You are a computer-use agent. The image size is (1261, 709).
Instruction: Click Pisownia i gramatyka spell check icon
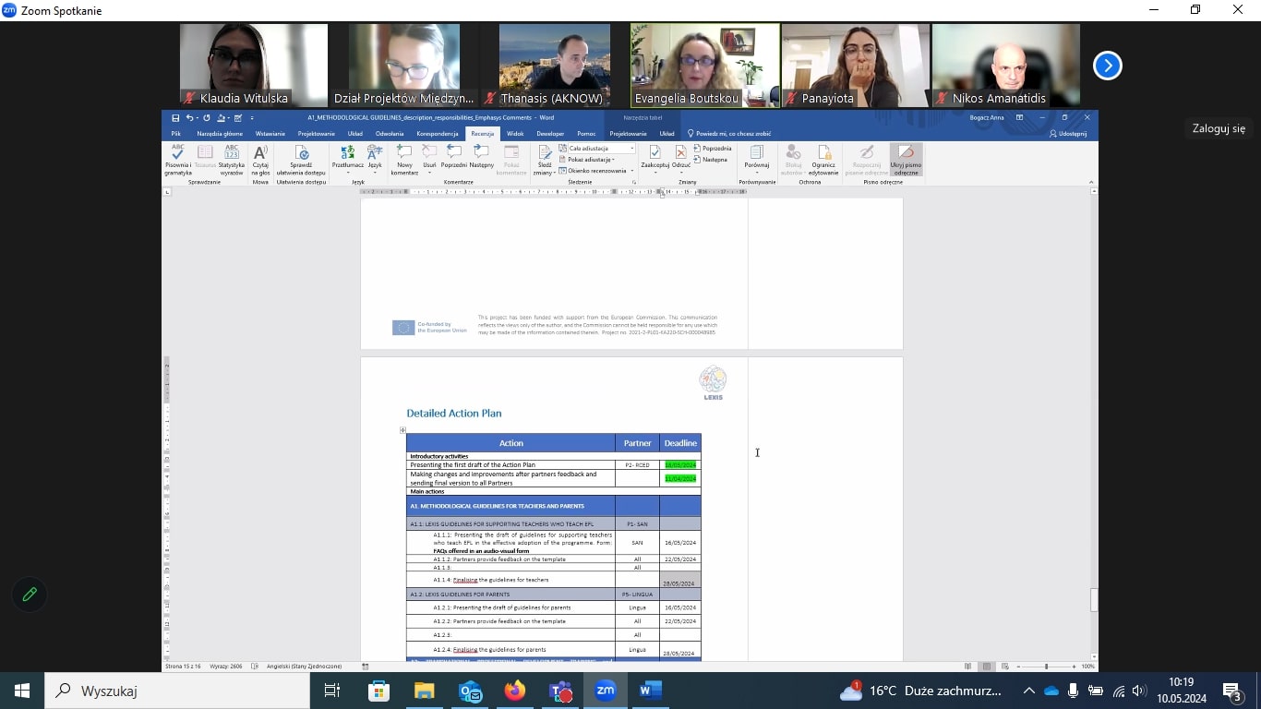tap(177, 160)
